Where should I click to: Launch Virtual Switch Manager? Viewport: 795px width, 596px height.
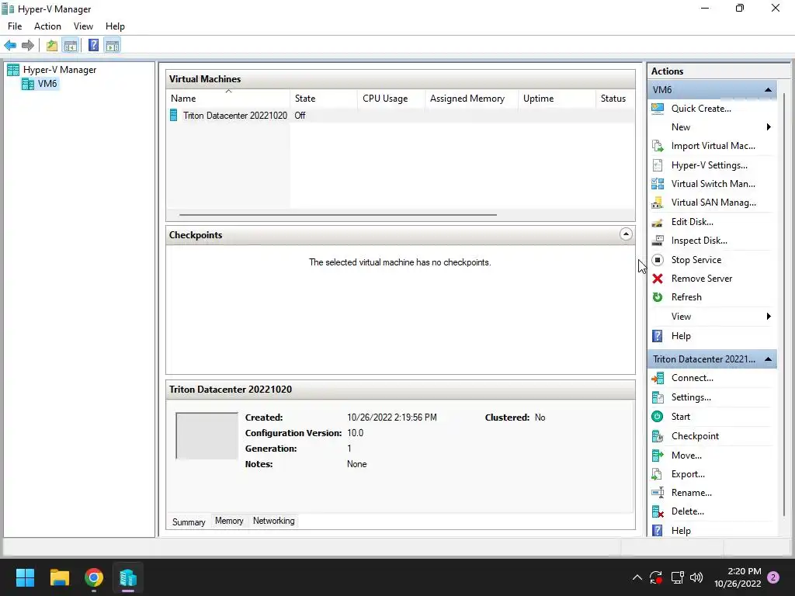point(713,184)
